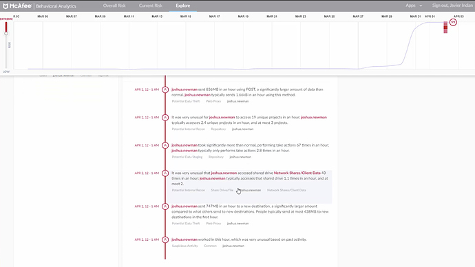Click the user icon for shared drive event
The image size is (475, 267).
point(165,173)
